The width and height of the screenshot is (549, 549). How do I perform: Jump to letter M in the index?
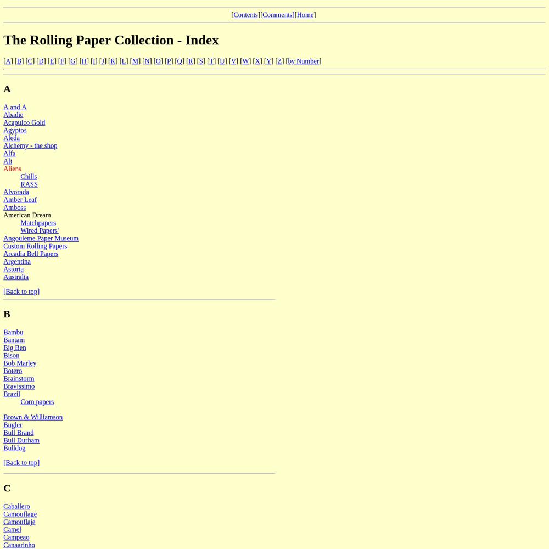(135, 61)
